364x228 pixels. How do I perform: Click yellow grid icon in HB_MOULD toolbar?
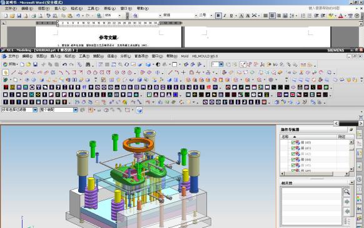pos(13,87)
